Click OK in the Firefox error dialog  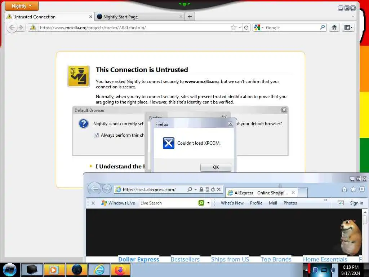tap(215, 167)
